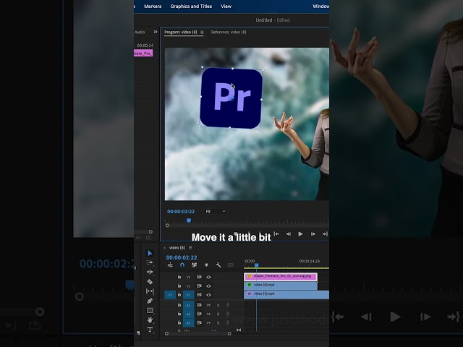Open timeline display settings wrench
This screenshot has height=347, width=463.
point(218,265)
